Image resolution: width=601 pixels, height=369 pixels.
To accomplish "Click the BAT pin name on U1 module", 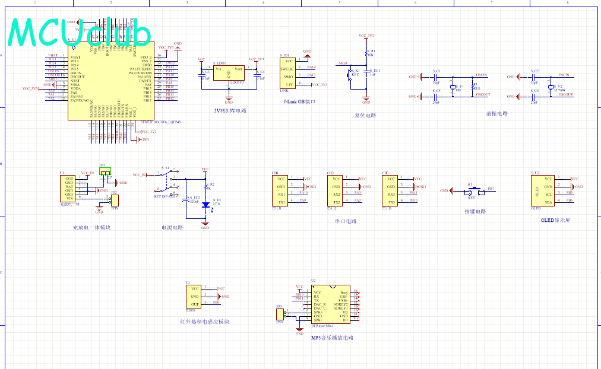I will point(69,187).
